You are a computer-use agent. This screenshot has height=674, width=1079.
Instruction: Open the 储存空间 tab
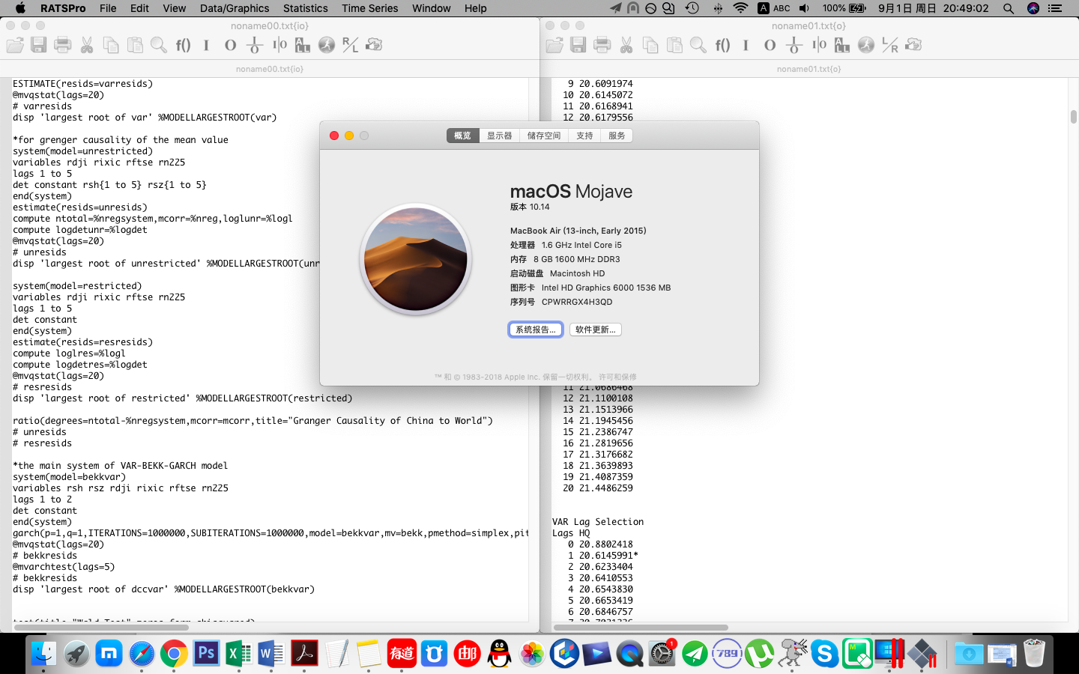pos(543,136)
